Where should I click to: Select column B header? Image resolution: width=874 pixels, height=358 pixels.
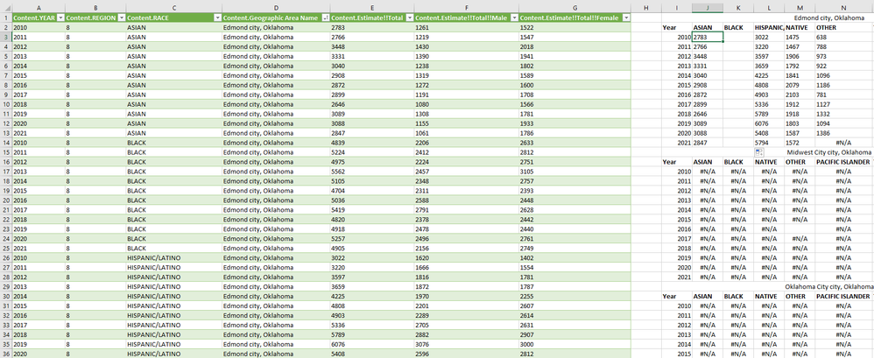[95, 8]
